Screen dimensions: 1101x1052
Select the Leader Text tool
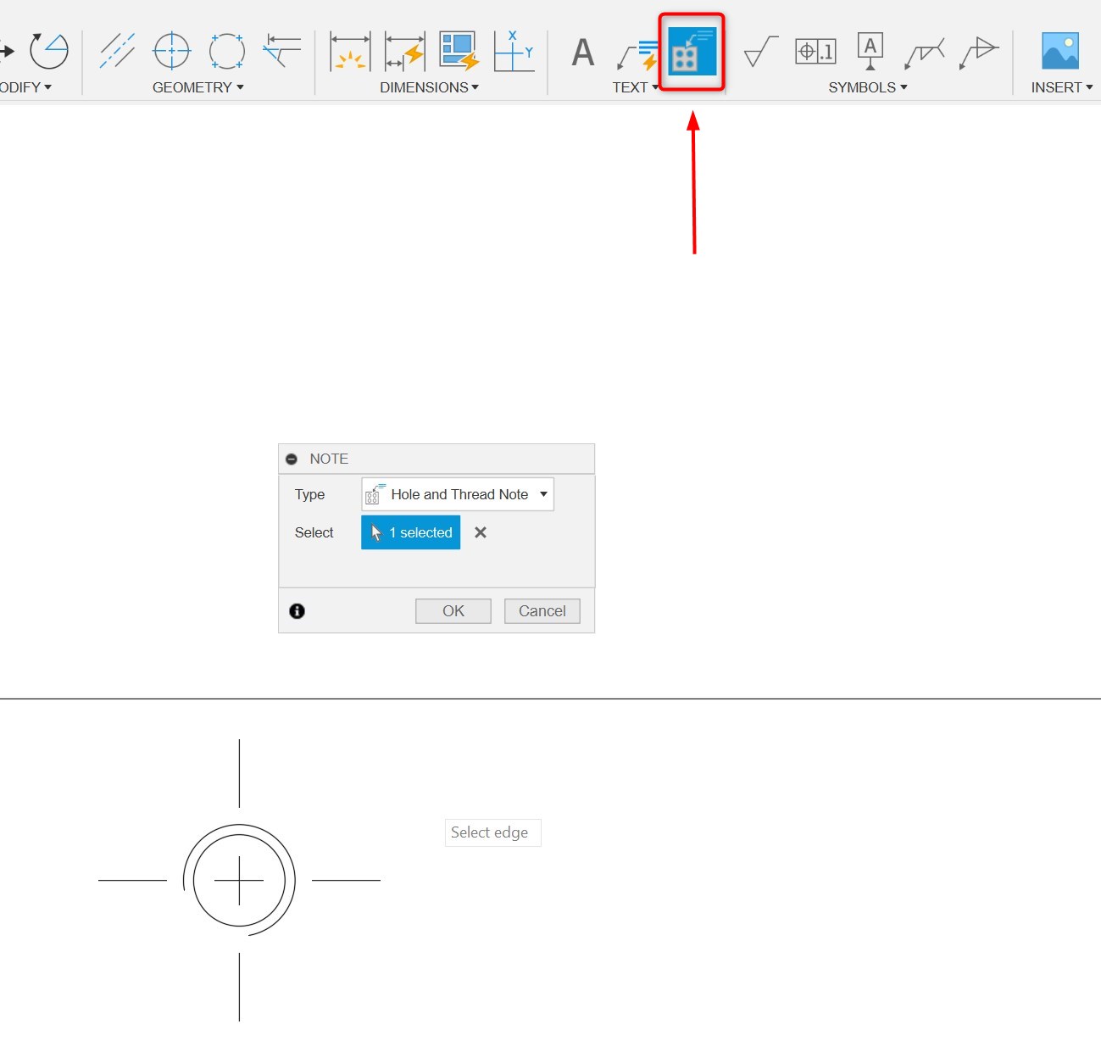point(636,51)
